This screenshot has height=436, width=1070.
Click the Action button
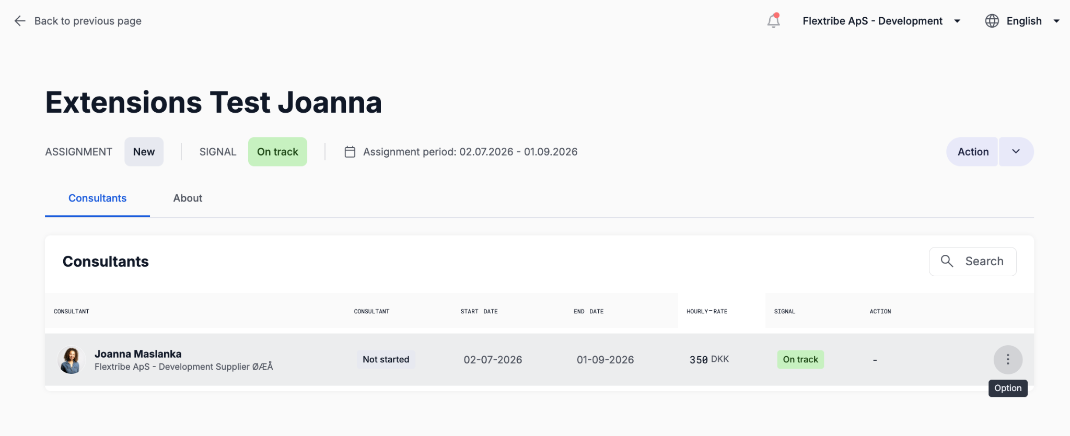click(x=973, y=152)
